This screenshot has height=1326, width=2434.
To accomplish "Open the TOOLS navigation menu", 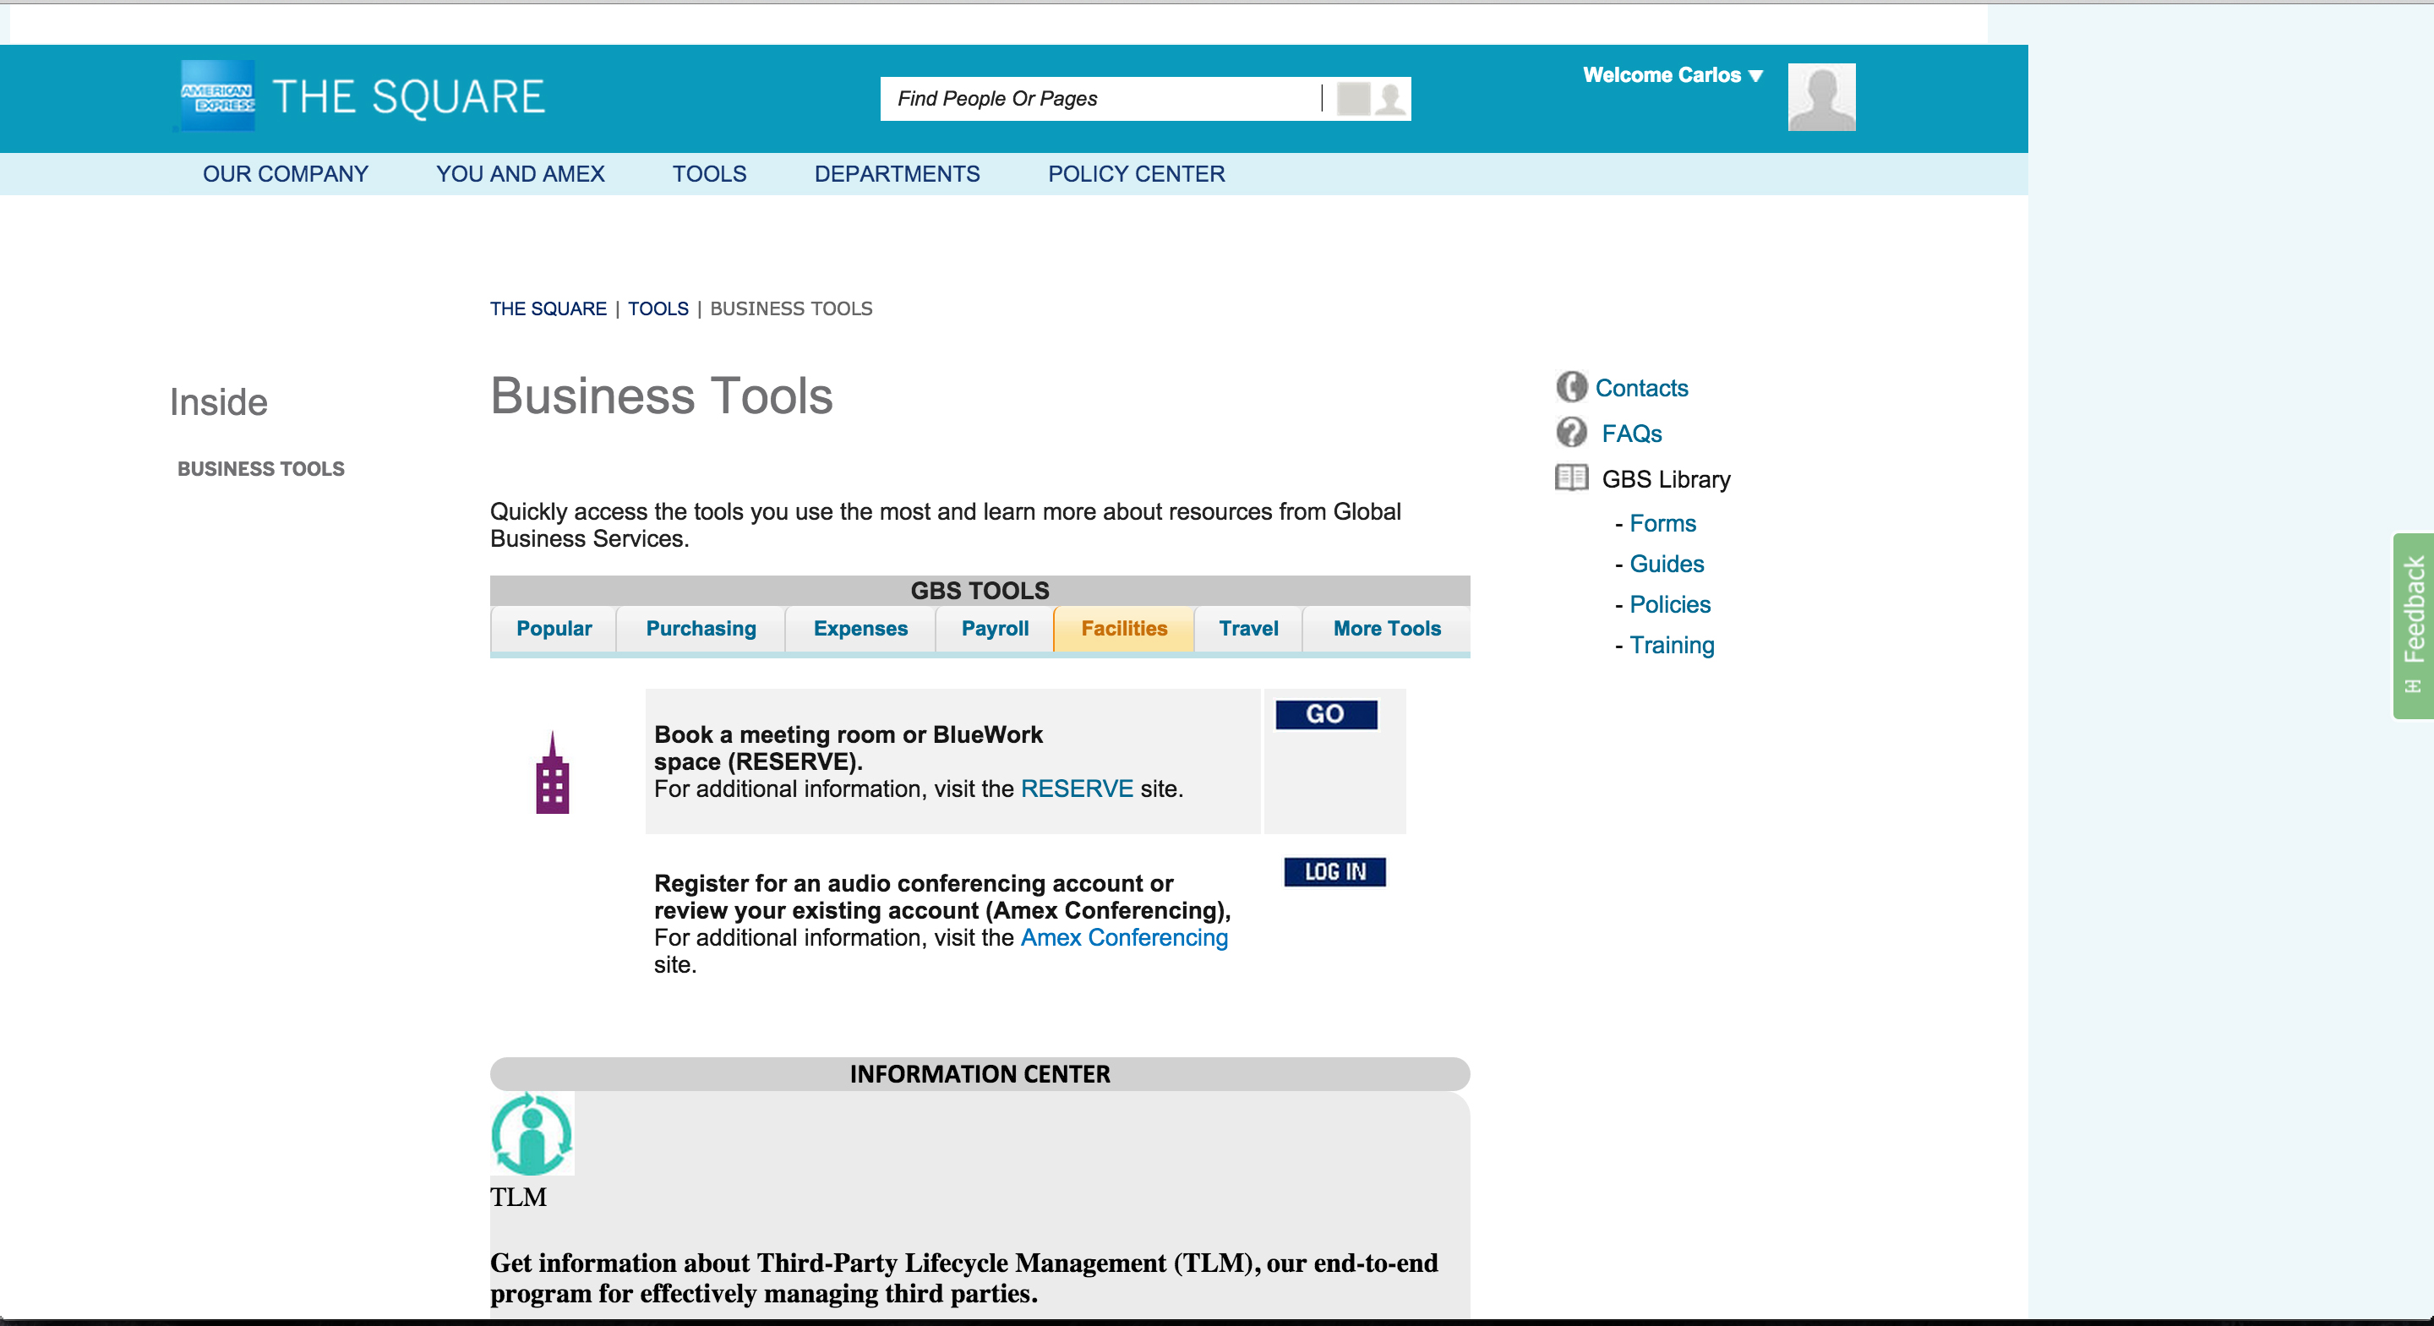I will (x=710, y=174).
